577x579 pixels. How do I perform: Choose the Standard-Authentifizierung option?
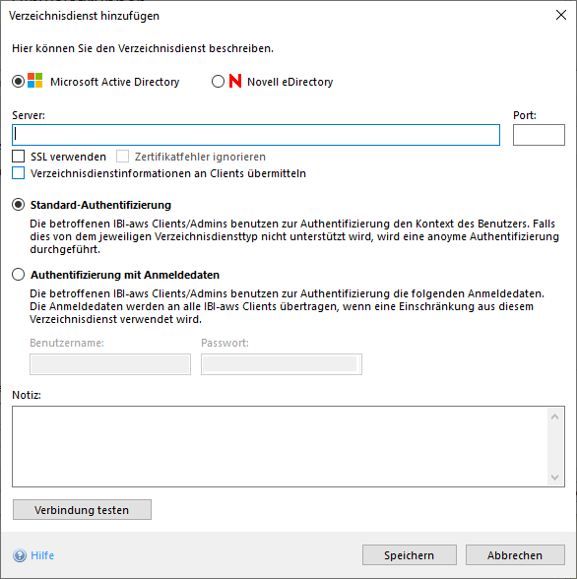coord(18,205)
